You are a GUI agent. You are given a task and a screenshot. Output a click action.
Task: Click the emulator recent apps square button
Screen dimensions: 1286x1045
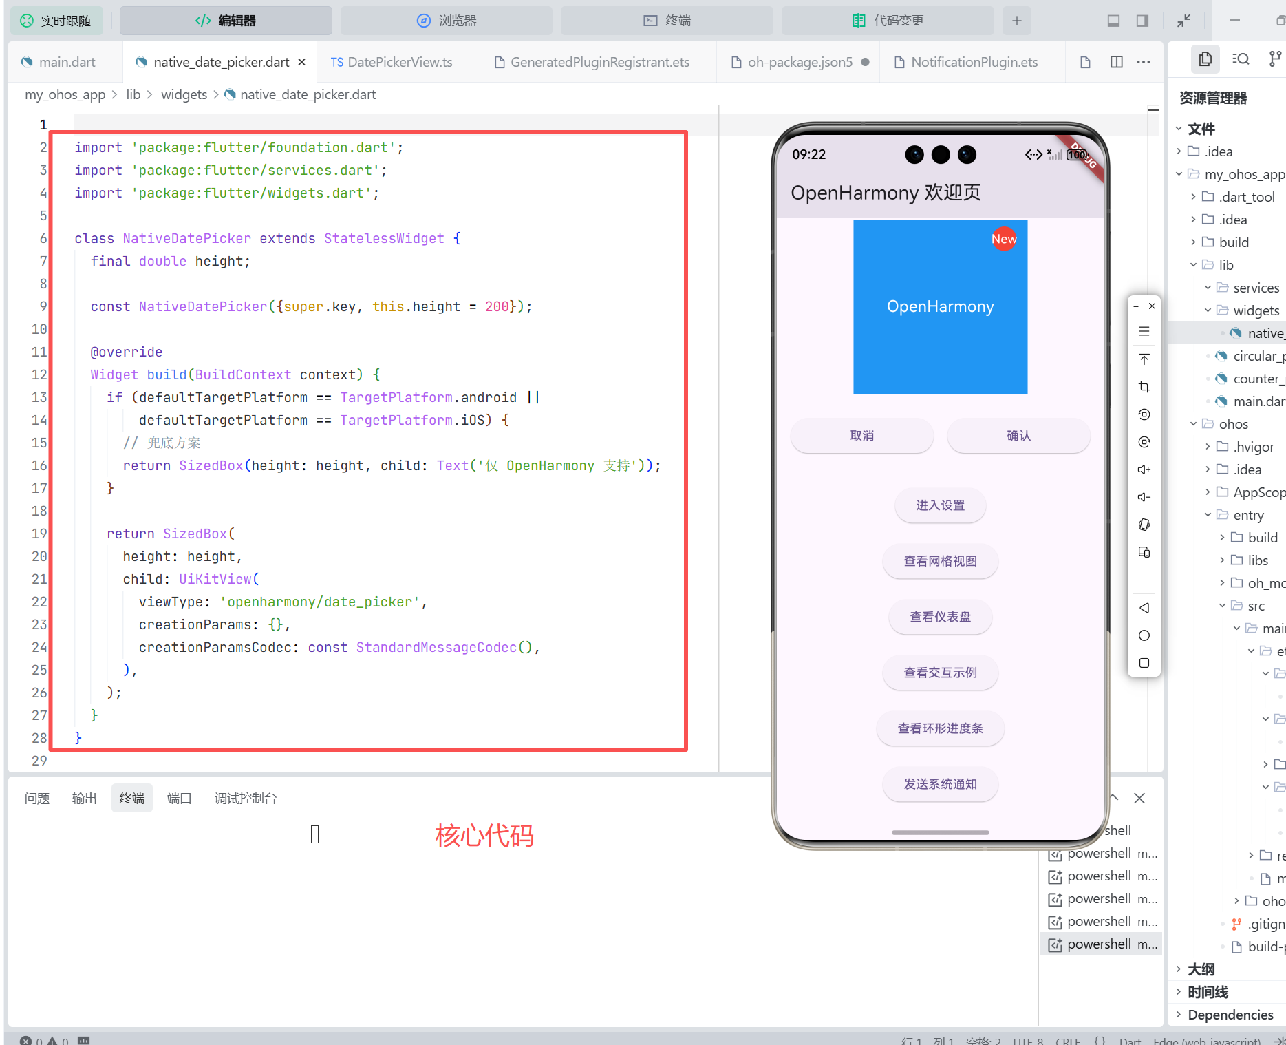(x=1144, y=663)
